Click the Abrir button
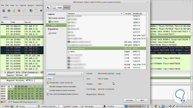 [142, 100]
